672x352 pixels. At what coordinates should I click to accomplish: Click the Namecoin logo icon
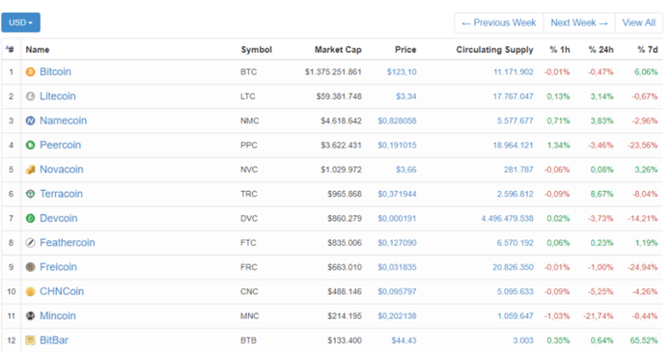30,121
